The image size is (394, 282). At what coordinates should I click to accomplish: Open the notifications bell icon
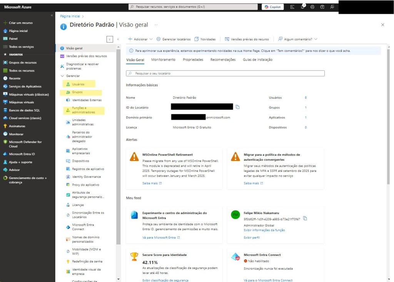(x=302, y=7)
